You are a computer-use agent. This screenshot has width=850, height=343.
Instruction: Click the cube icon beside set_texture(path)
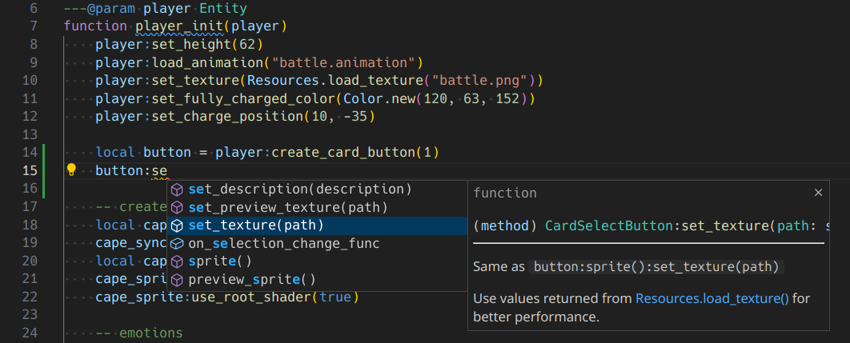(177, 225)
